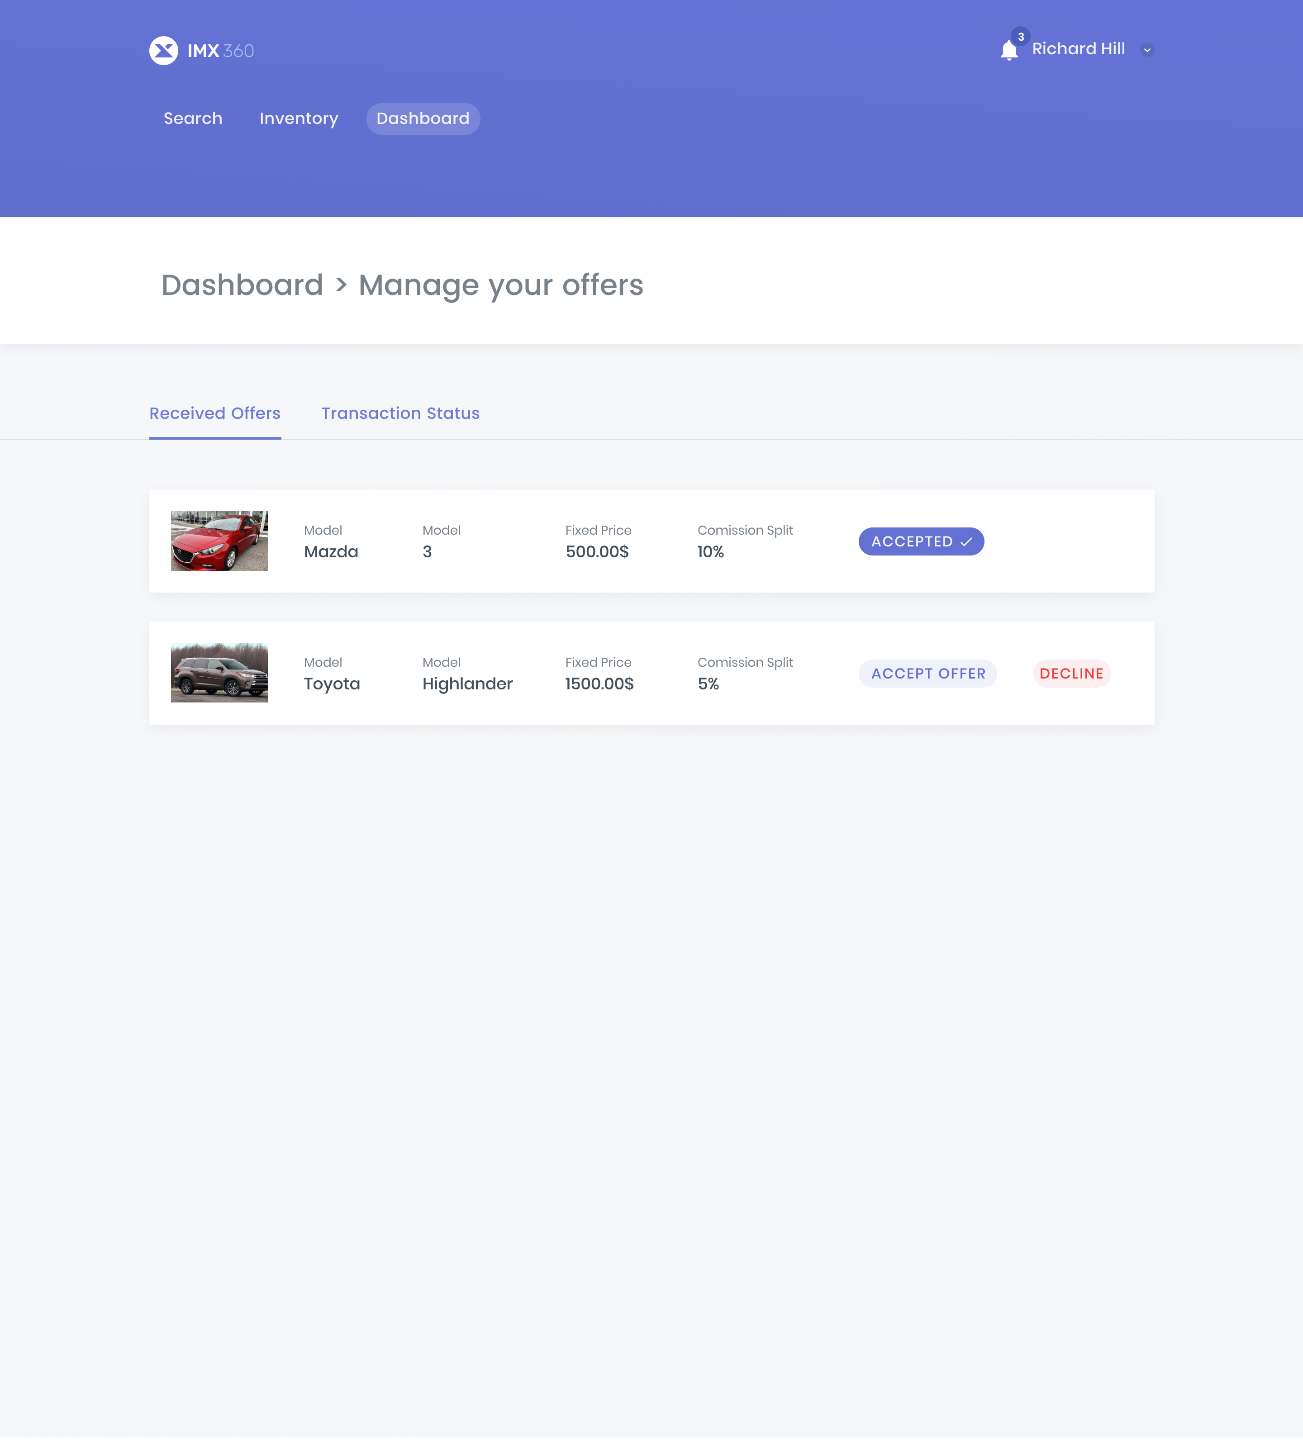Switch to the Transaction Status tab

pyautogui.click(x=400, y=414)
